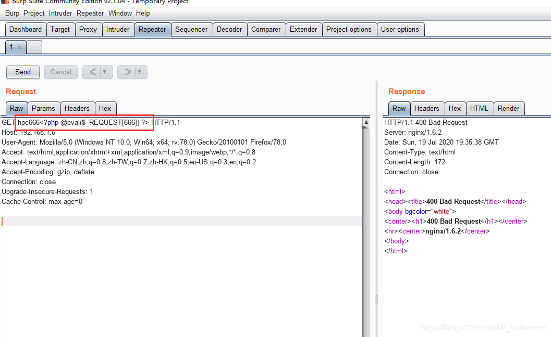Switch to the Proxy tab

pos(88,30)
